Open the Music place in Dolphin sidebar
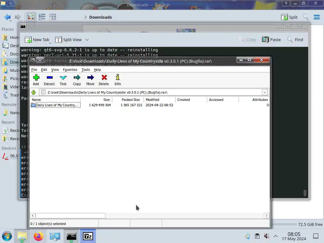324x243 pixels. (x=10, y=71)
